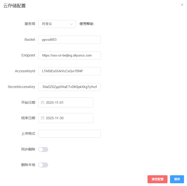Turn on the 删除本地 switch

click(x=43, y=165)
